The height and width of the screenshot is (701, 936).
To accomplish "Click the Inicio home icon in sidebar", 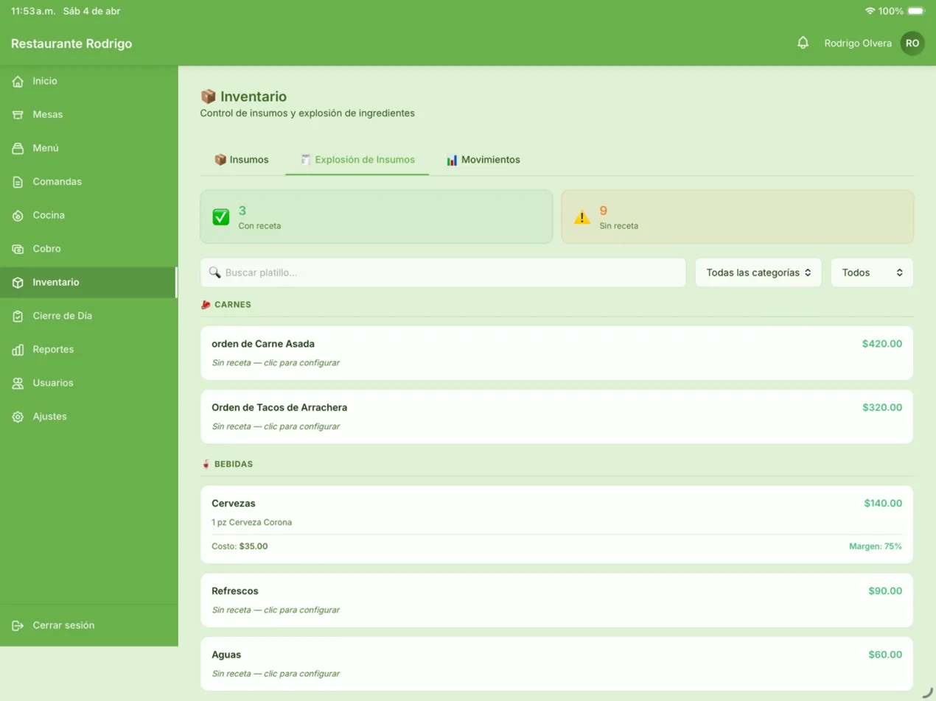I will click(18, 81).
